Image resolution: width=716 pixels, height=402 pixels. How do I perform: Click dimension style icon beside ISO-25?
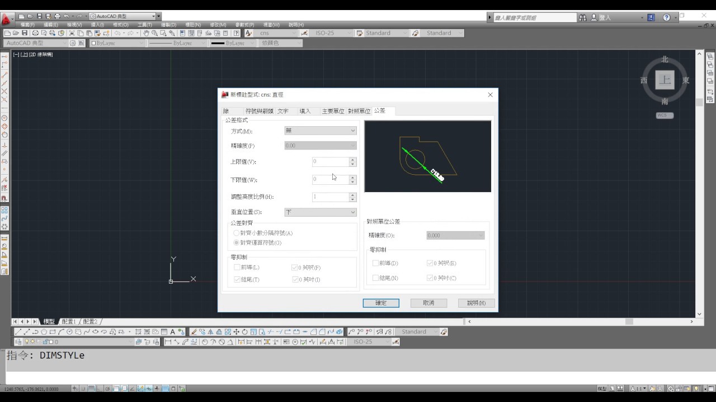click(x=304, y=33)
